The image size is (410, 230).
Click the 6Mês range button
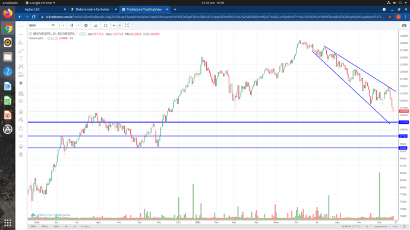click(33, 226)
